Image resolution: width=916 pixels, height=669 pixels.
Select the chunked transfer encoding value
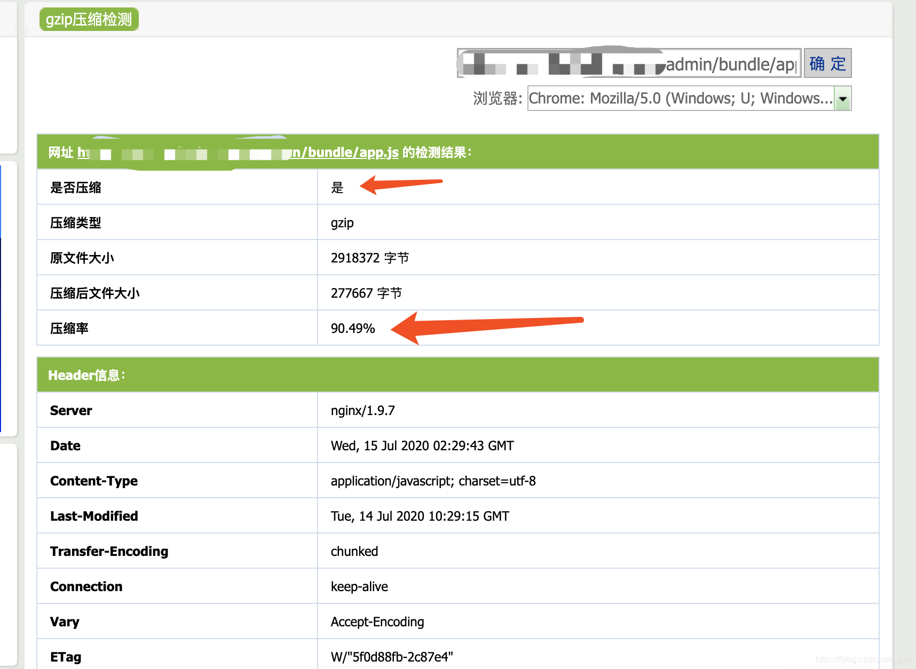pyautogui.click(x=354, y=552)
